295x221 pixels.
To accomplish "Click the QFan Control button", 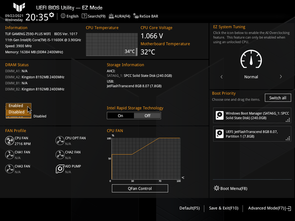I will click(x=140, y=188).
